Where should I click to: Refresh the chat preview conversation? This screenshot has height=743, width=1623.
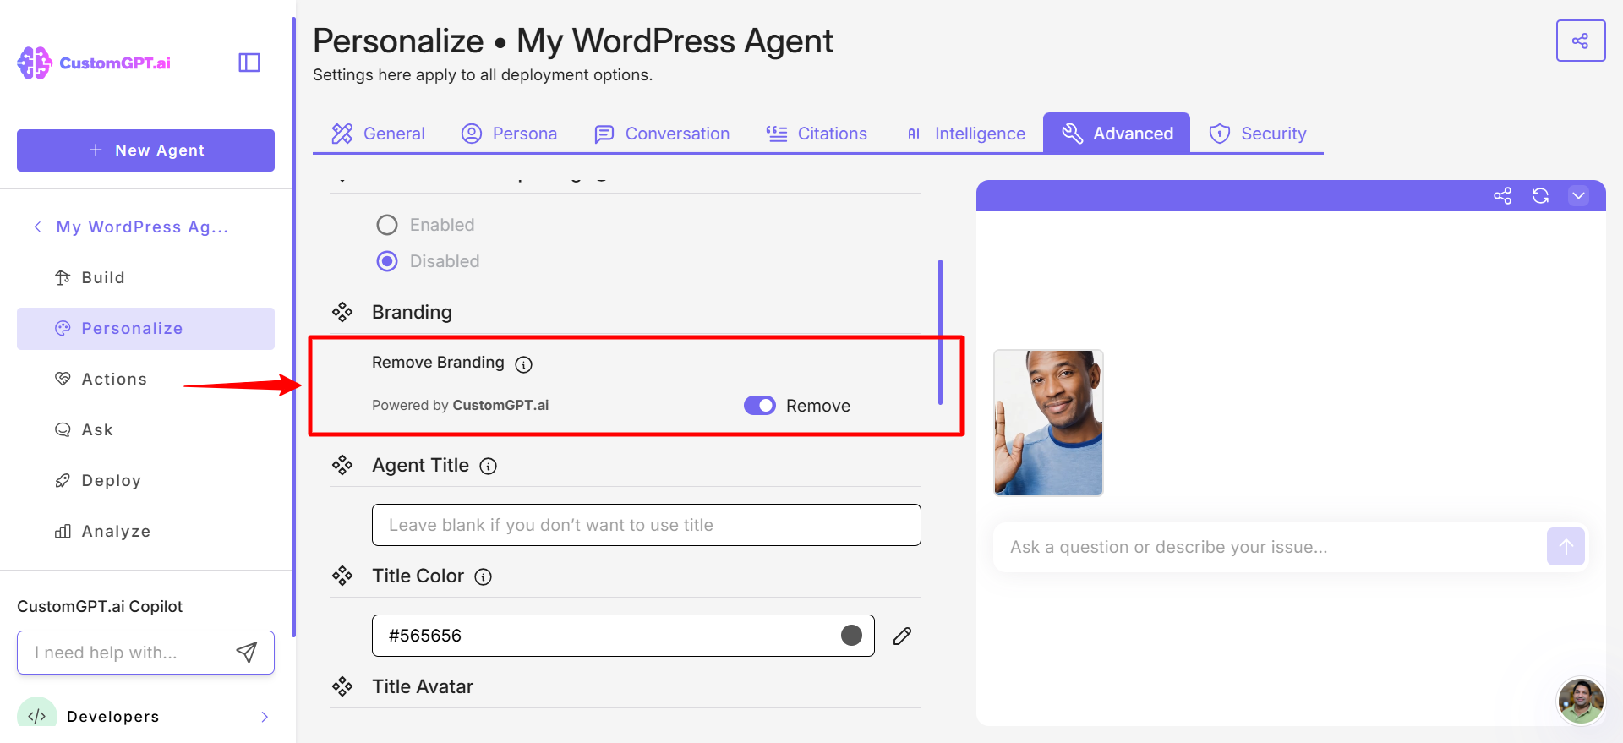click(x=1540, y=196)
